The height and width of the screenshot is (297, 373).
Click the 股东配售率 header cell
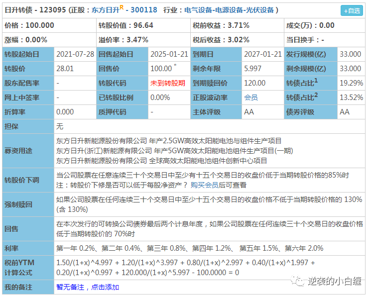[28, 83]
